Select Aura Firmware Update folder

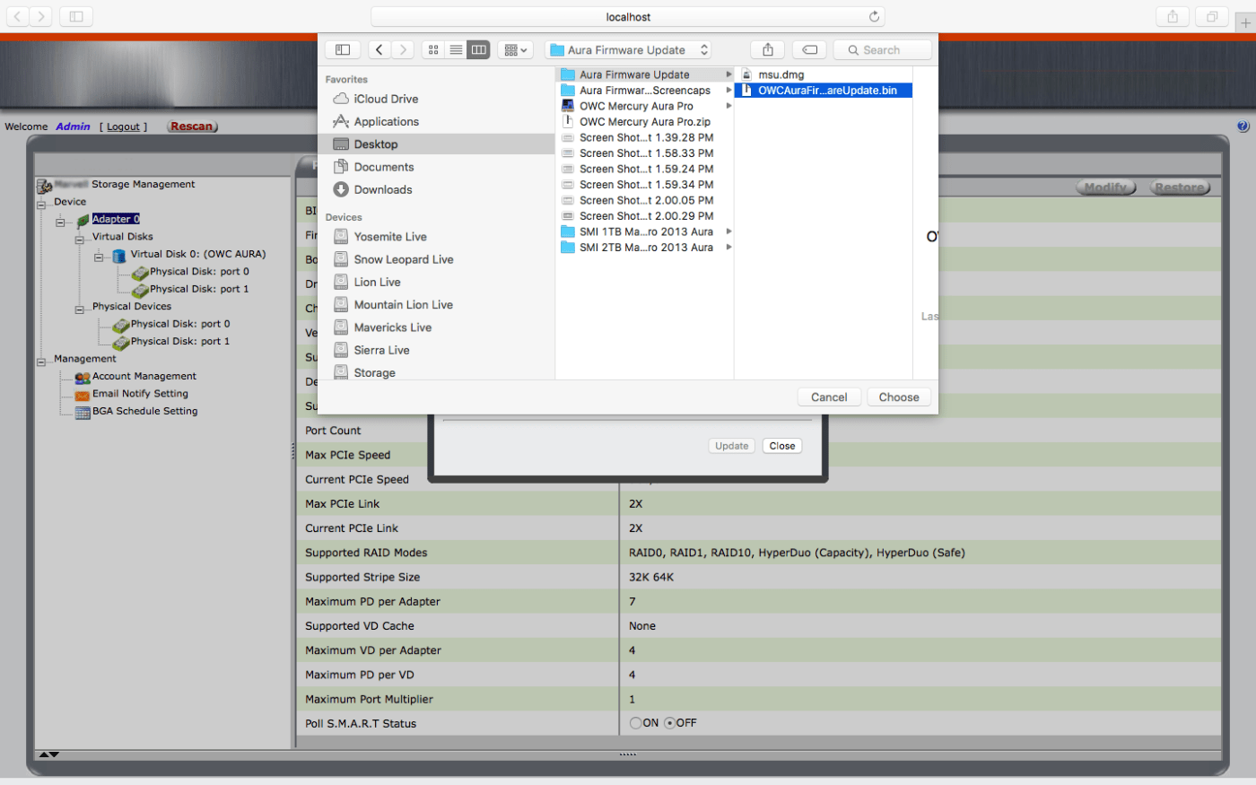click(645, 74)
